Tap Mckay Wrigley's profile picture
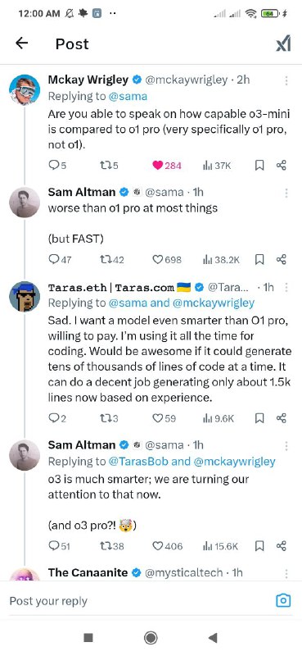Viewport: 302px width, 656px height. click(25, 90)
